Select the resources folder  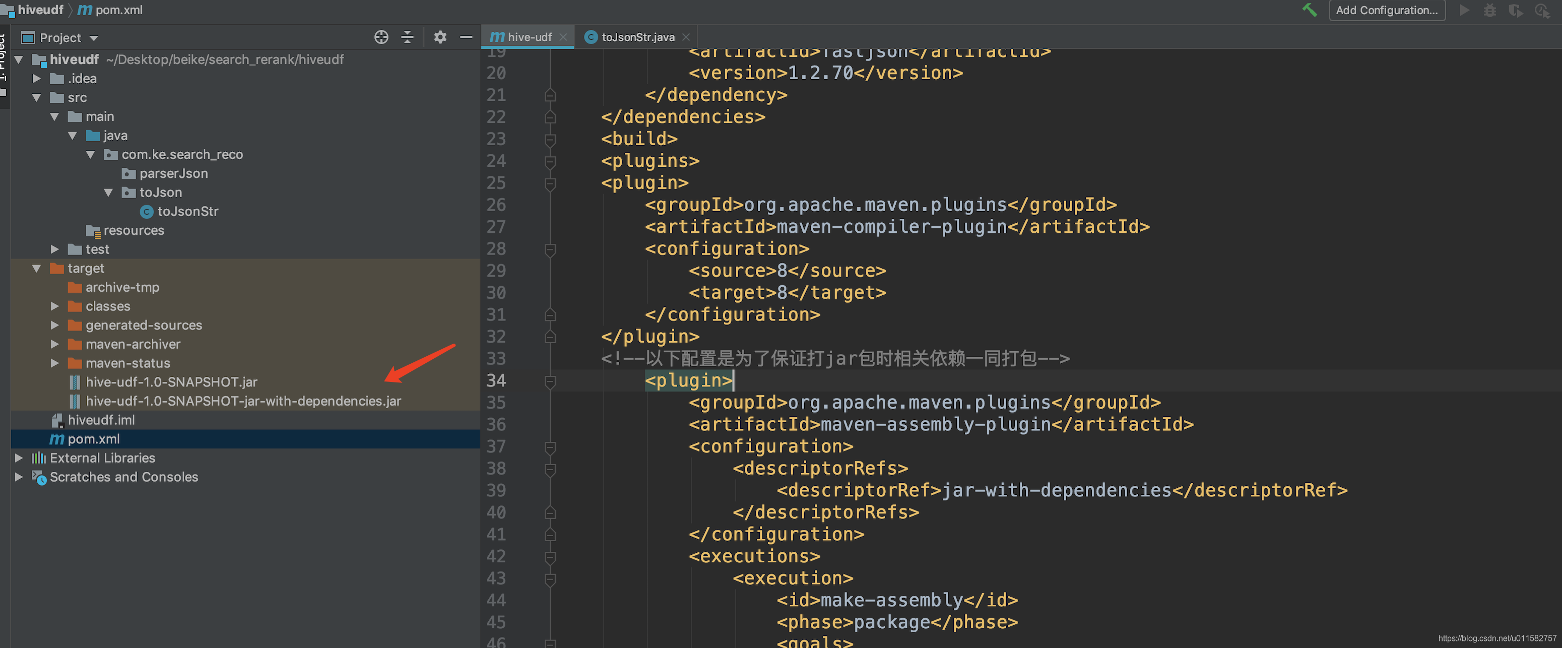134,230
